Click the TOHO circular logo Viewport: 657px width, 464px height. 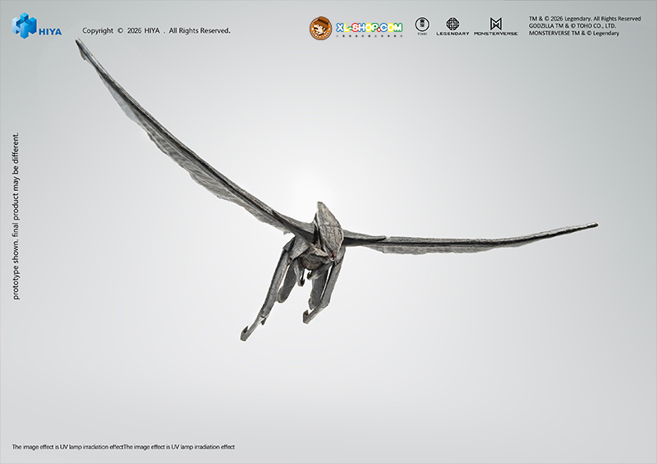pos(421,25)
